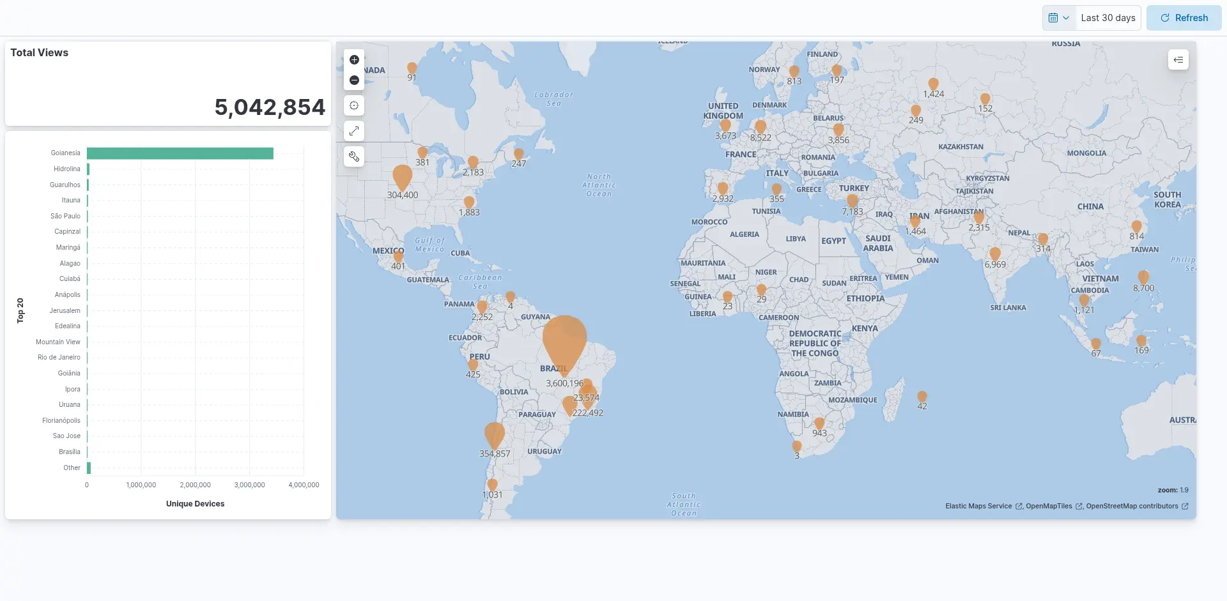Viewport: 1227px width, 601px height.
Task: Zoom out on the map
Action: pos(354,80)
